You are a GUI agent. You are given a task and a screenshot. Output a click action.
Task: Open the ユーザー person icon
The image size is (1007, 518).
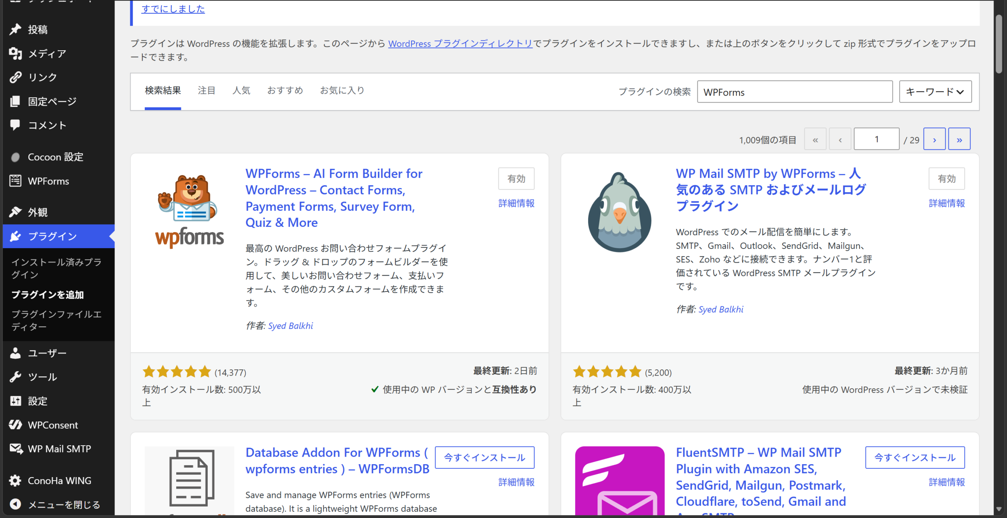pyautogui.click(x=15, y=353)
